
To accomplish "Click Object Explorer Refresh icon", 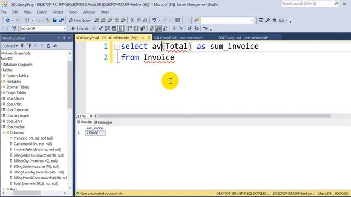I will coord(48,46).
